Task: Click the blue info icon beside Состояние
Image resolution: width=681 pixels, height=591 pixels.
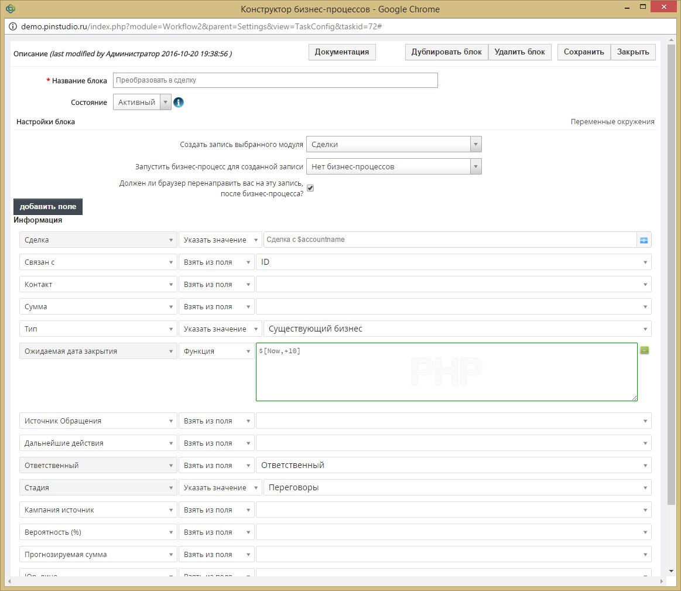Action: pos(179,103)
